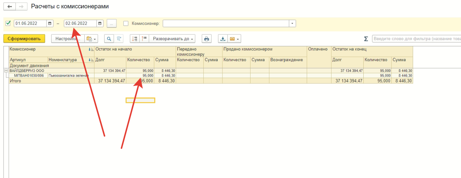Enable the Комиссионер filter checkbox
The height and width of the screenshot is (178, 461).
126,23
